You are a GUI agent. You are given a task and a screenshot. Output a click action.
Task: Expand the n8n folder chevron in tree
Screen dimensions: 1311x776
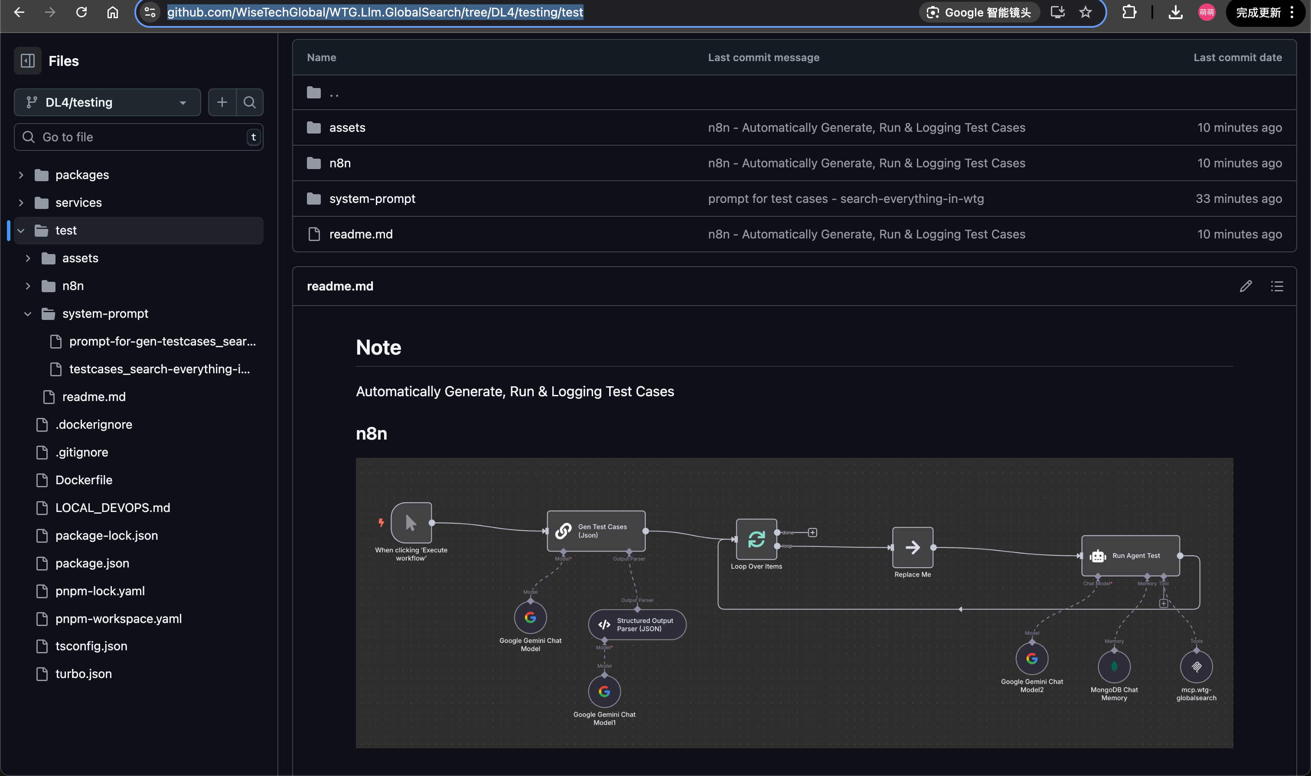[x=28, y=286]
